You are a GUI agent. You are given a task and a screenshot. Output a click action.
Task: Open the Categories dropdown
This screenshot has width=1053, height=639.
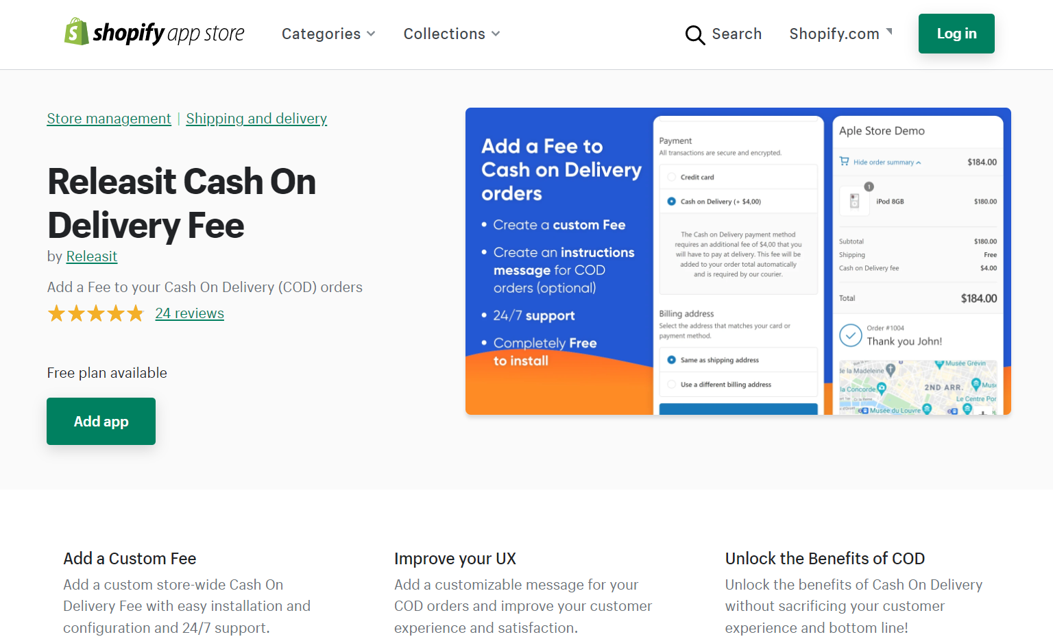tap(328, 34)
